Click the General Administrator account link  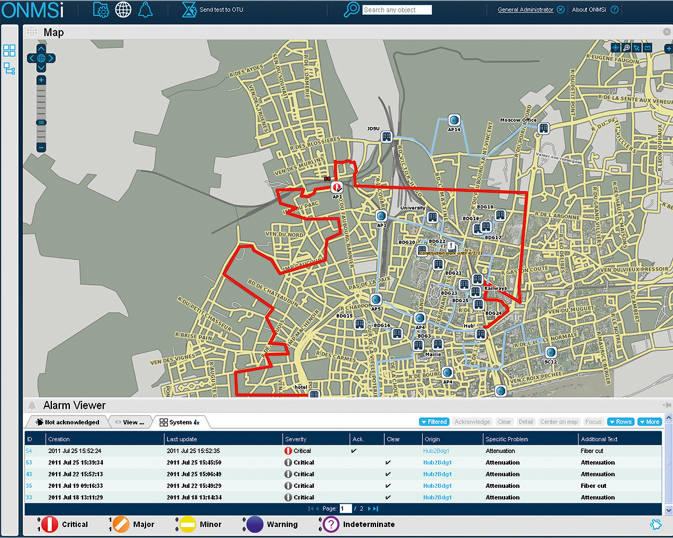tap(526, 9)
